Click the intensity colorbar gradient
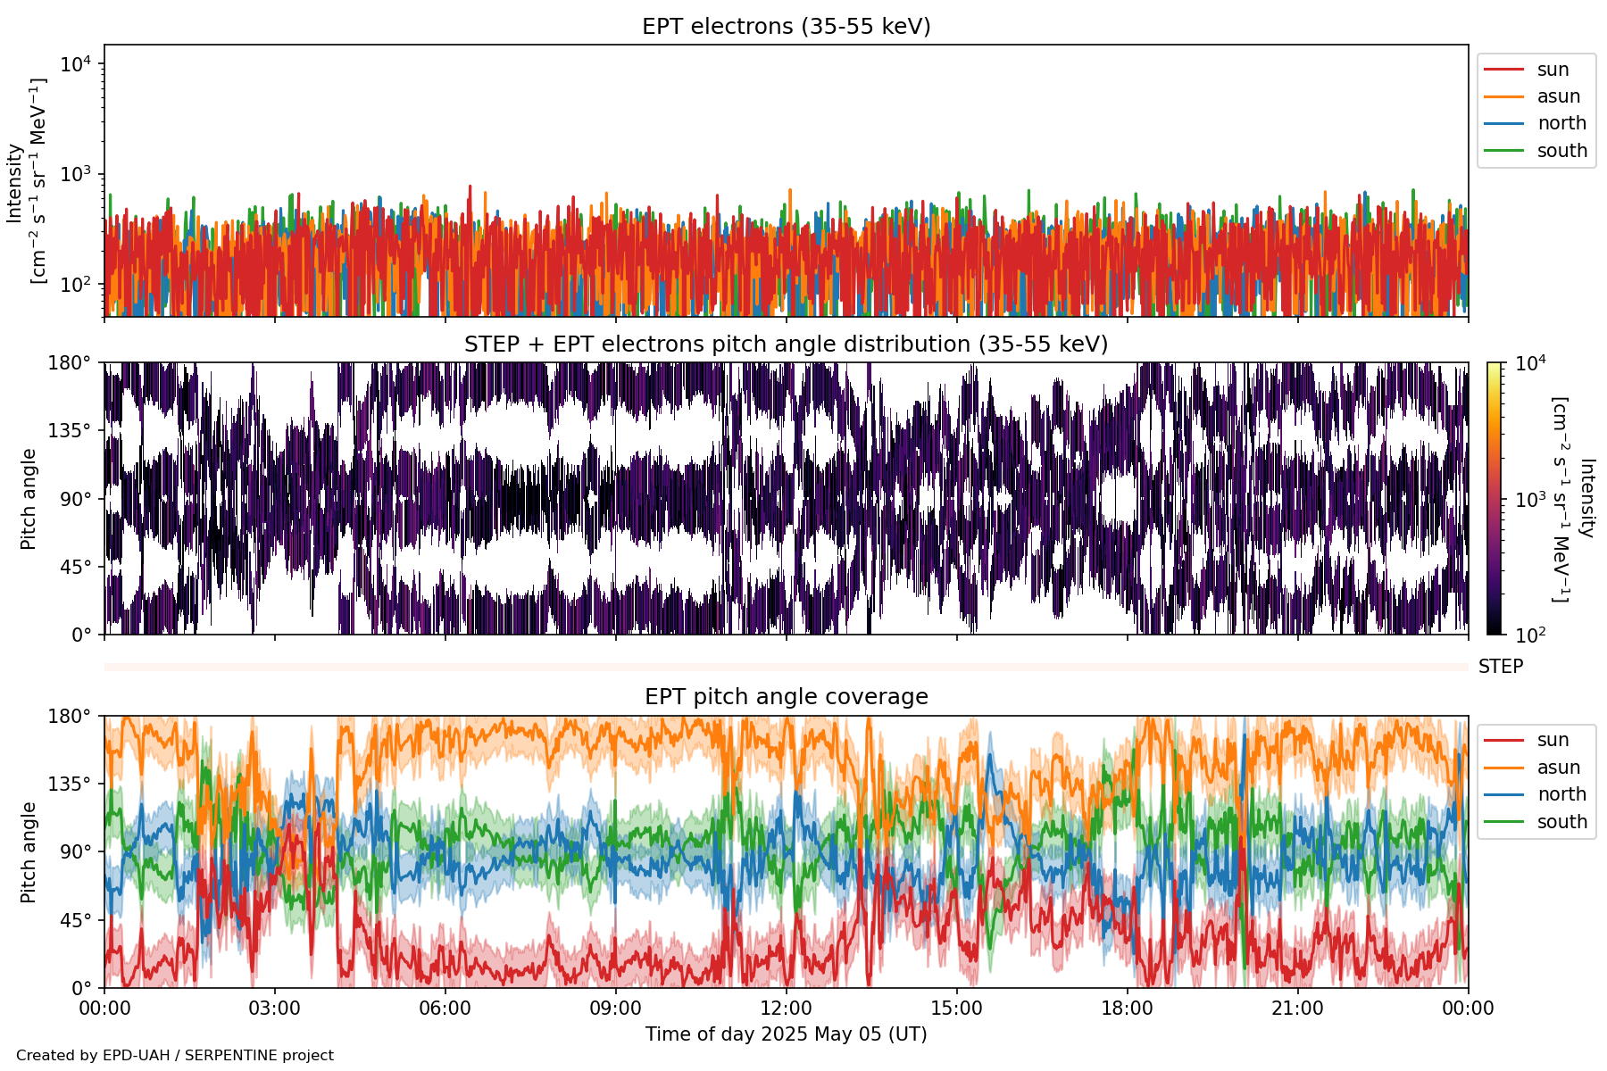Image resolution: width=1607 pixels, height=1071 pixels. tap(1495, 498)
